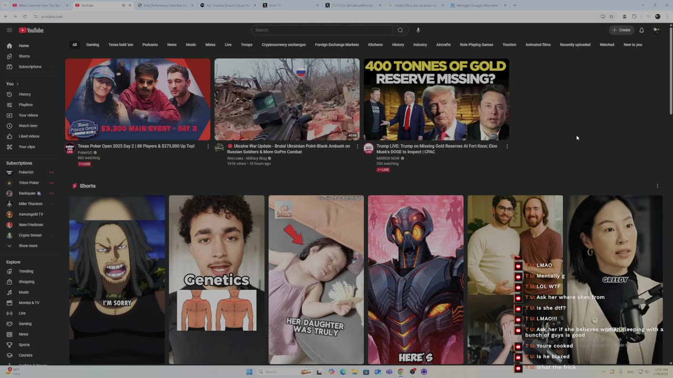Show more subscriptions

click(28, 245)
